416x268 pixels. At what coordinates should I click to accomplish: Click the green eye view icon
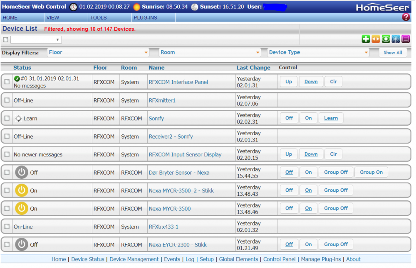(x=386, y=39)
